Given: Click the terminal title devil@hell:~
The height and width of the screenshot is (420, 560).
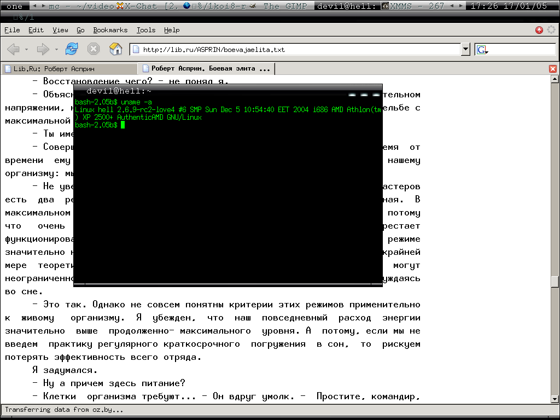Looking at the screenshot, I should [x=119, y=91].
